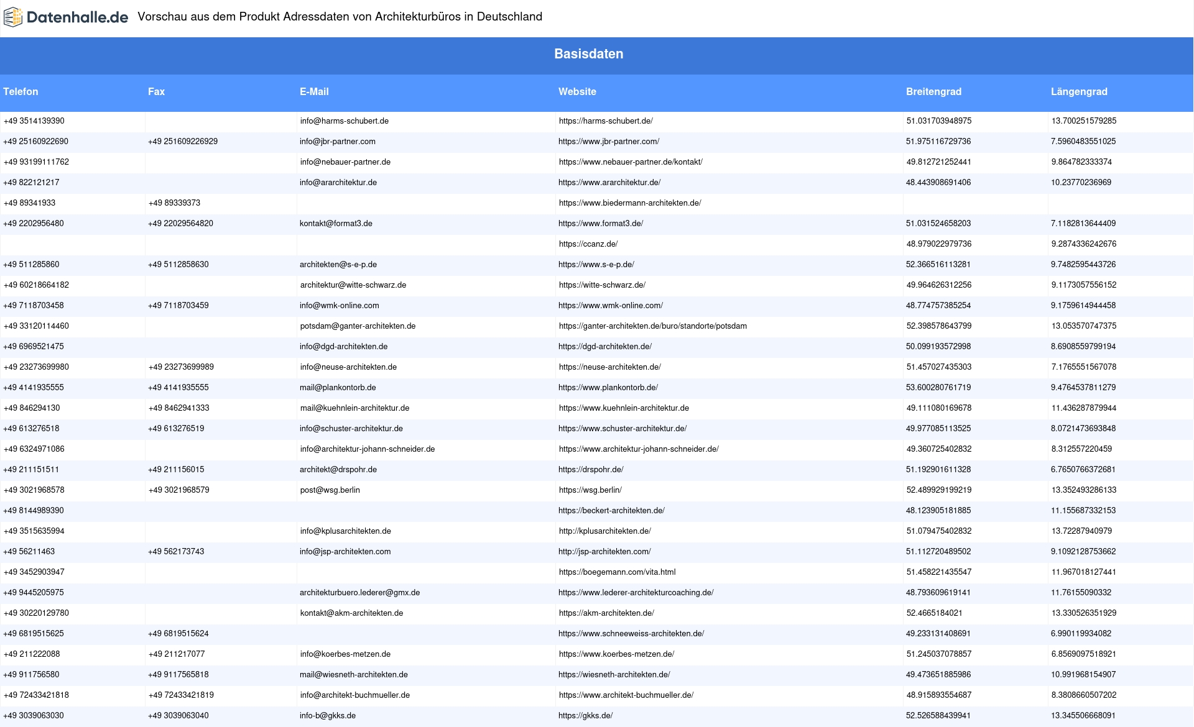Click the Vorschau product preview title text

[x=340, y=17]
